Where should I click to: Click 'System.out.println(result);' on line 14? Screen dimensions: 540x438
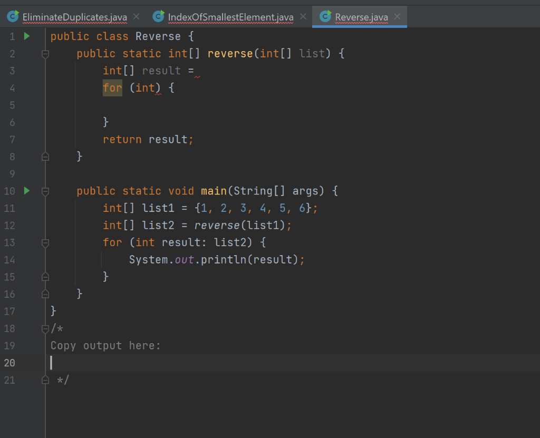(x=217, y=260)
